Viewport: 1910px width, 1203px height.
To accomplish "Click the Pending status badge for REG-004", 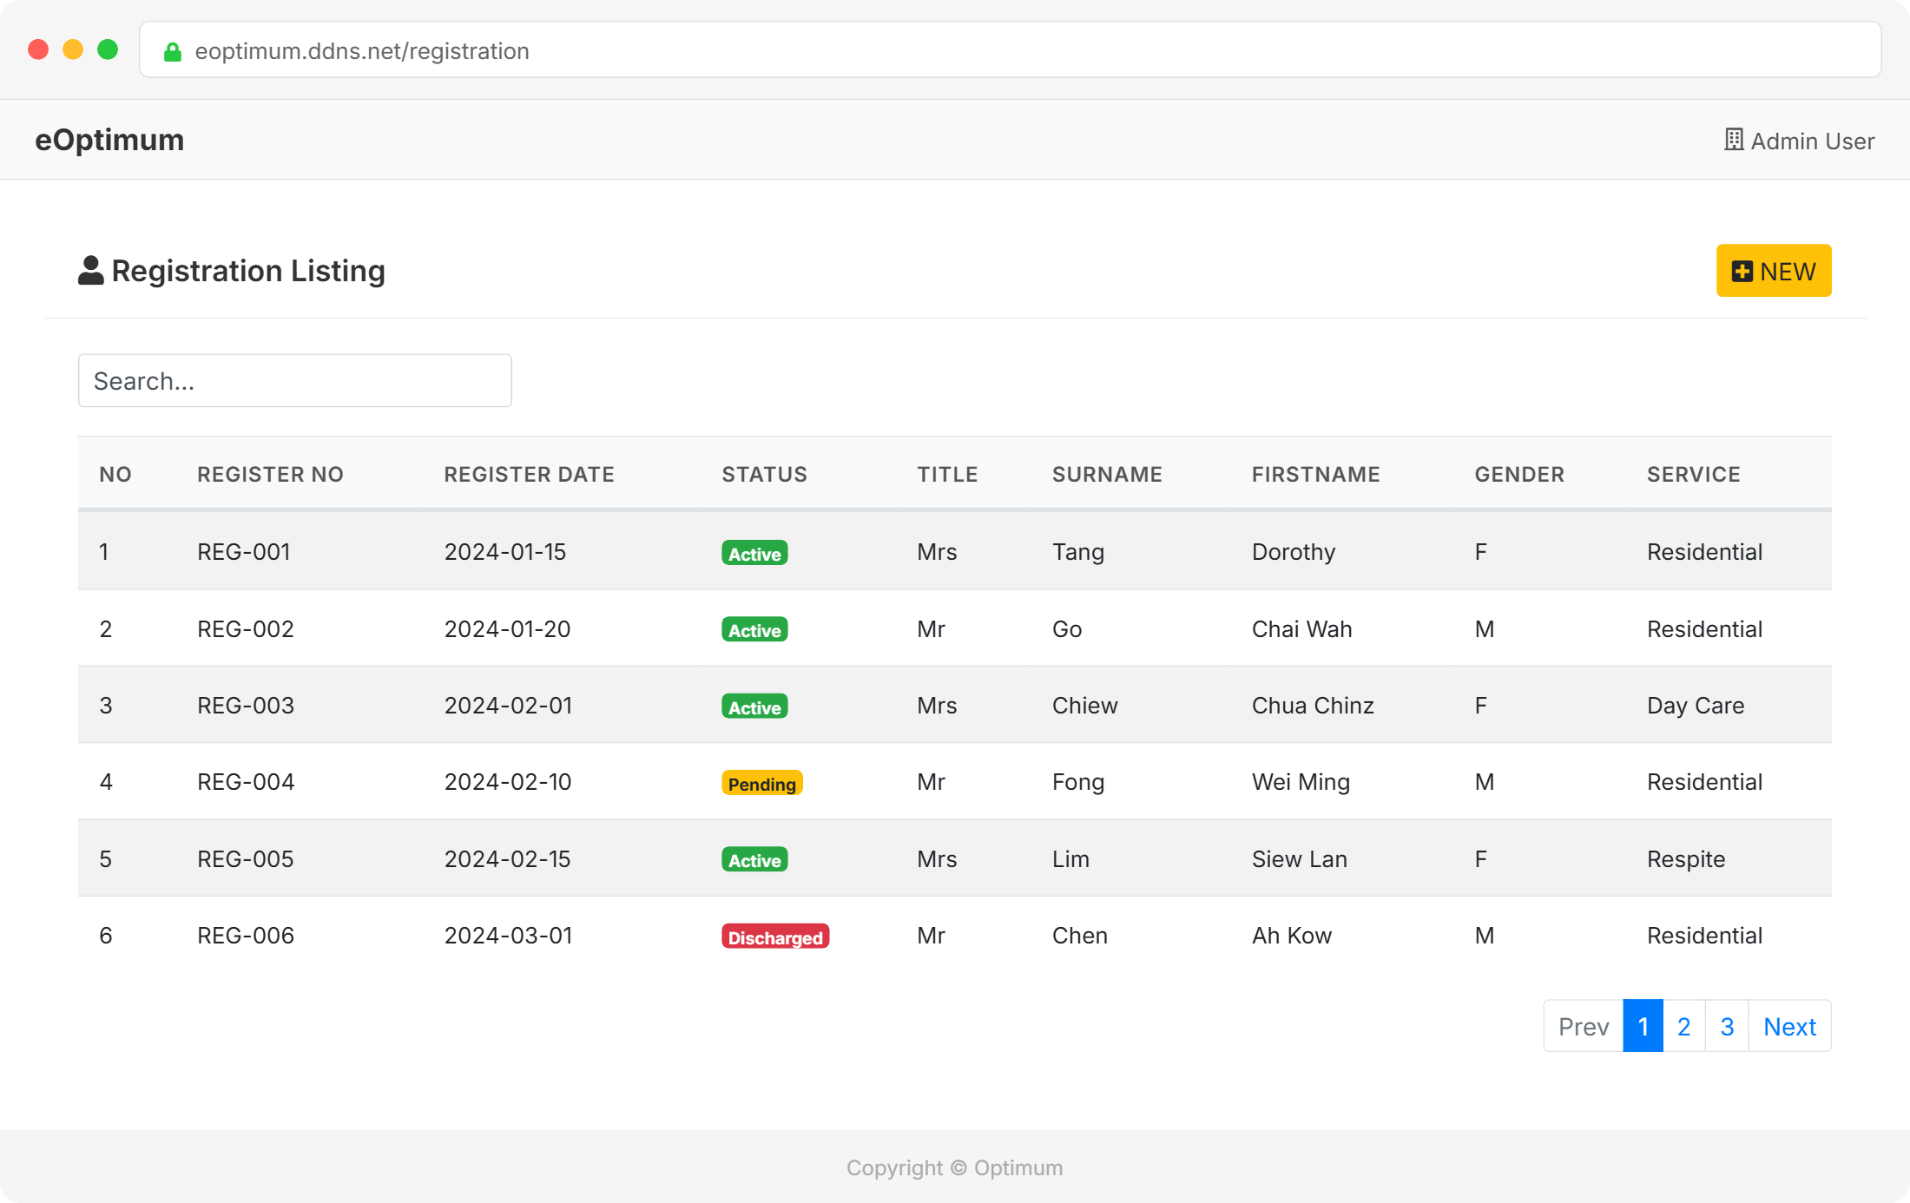I will pyautogui.click(x=761, y=783).
